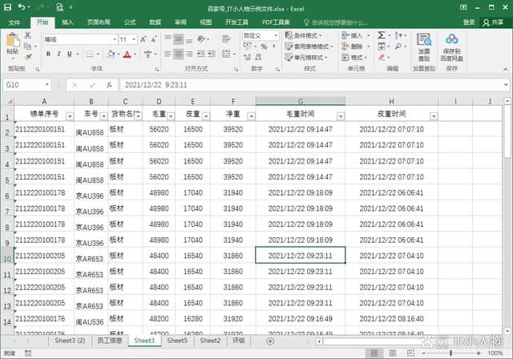Switch to the 员工信息 sheet tab
This screenshot has width=513, height=359.
pyautogui.click(x=109, y=341)
